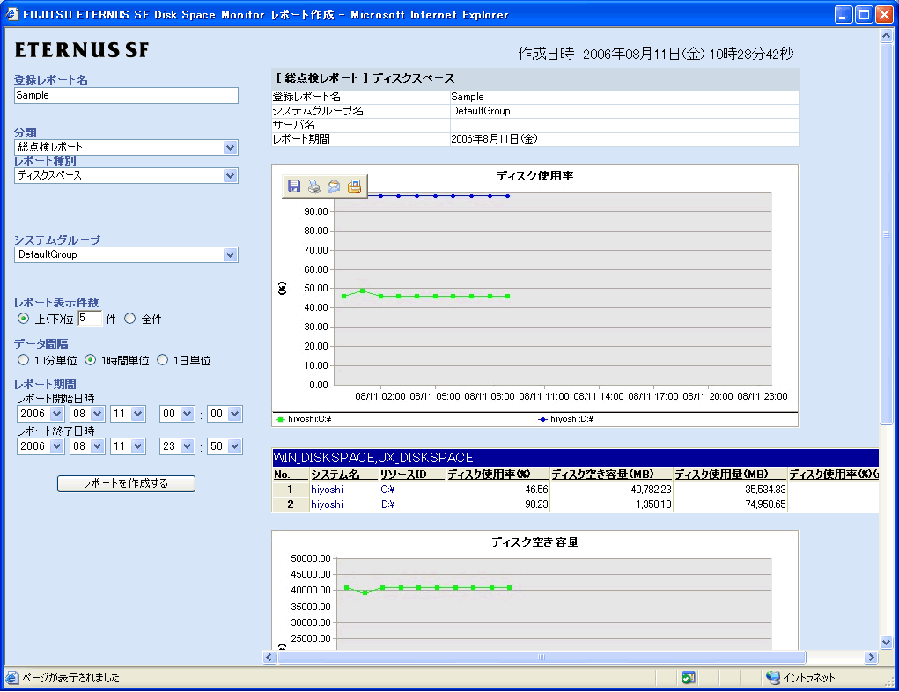Choose the 1日単位 data interval radio
The image size is (899, 692).
pos(162,360)
